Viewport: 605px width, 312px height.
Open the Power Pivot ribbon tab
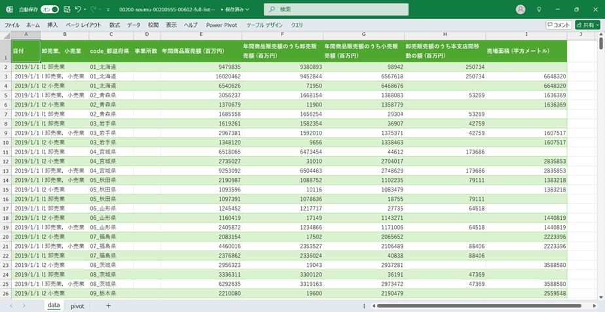[221, 25]
